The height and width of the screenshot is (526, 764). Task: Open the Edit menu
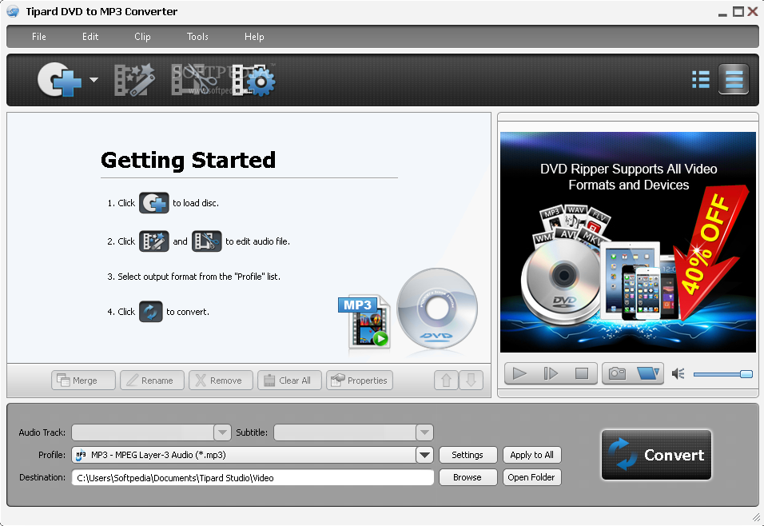coord(90,37)
